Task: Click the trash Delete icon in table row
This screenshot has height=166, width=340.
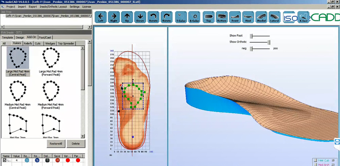Action: (47, 160)
